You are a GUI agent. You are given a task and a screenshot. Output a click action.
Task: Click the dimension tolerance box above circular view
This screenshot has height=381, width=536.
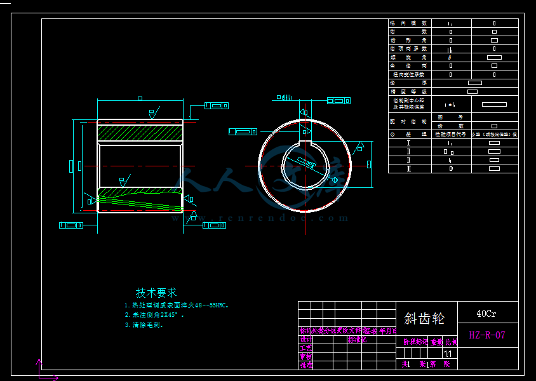[338, 101]
